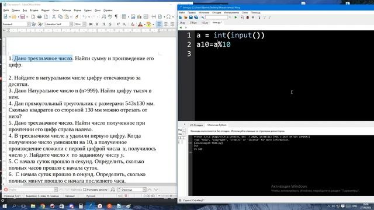374x210 pixels.
Task: Open Windows Start menu
Action: 4,206
